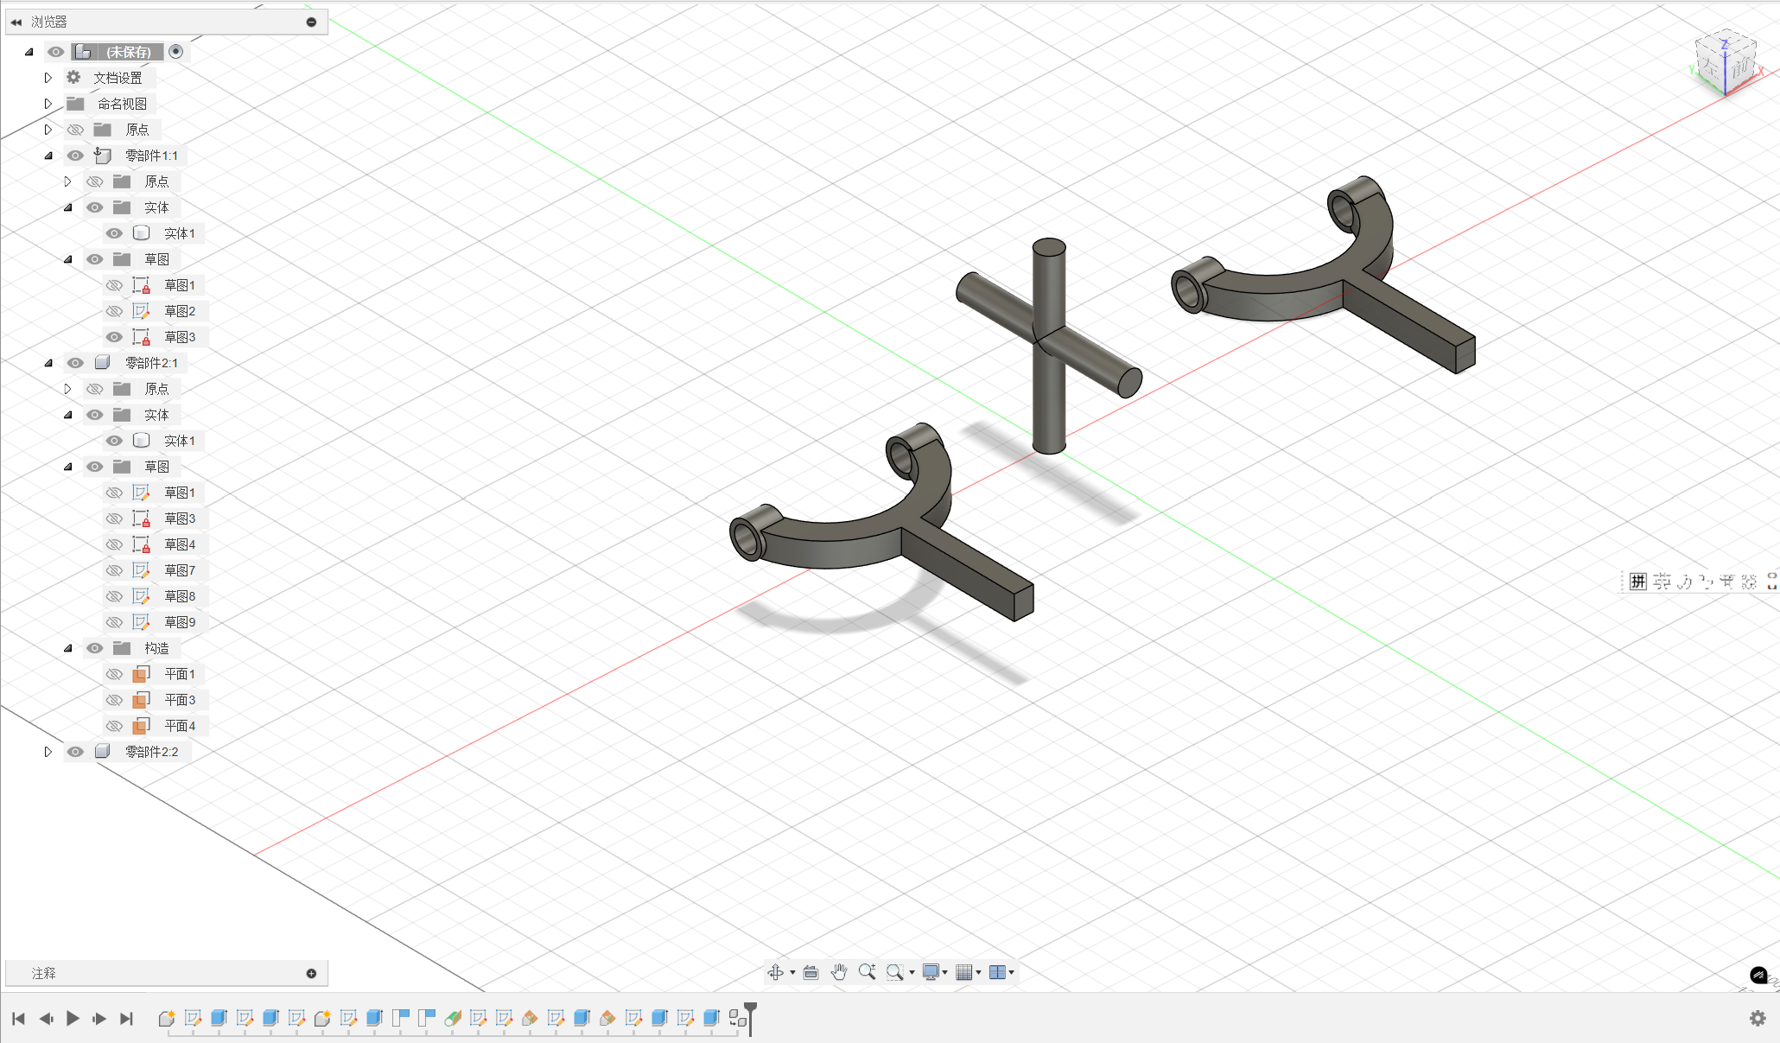Select the Zoom magnifier tool
The image size is (1780, 1043).
point(867,972)
